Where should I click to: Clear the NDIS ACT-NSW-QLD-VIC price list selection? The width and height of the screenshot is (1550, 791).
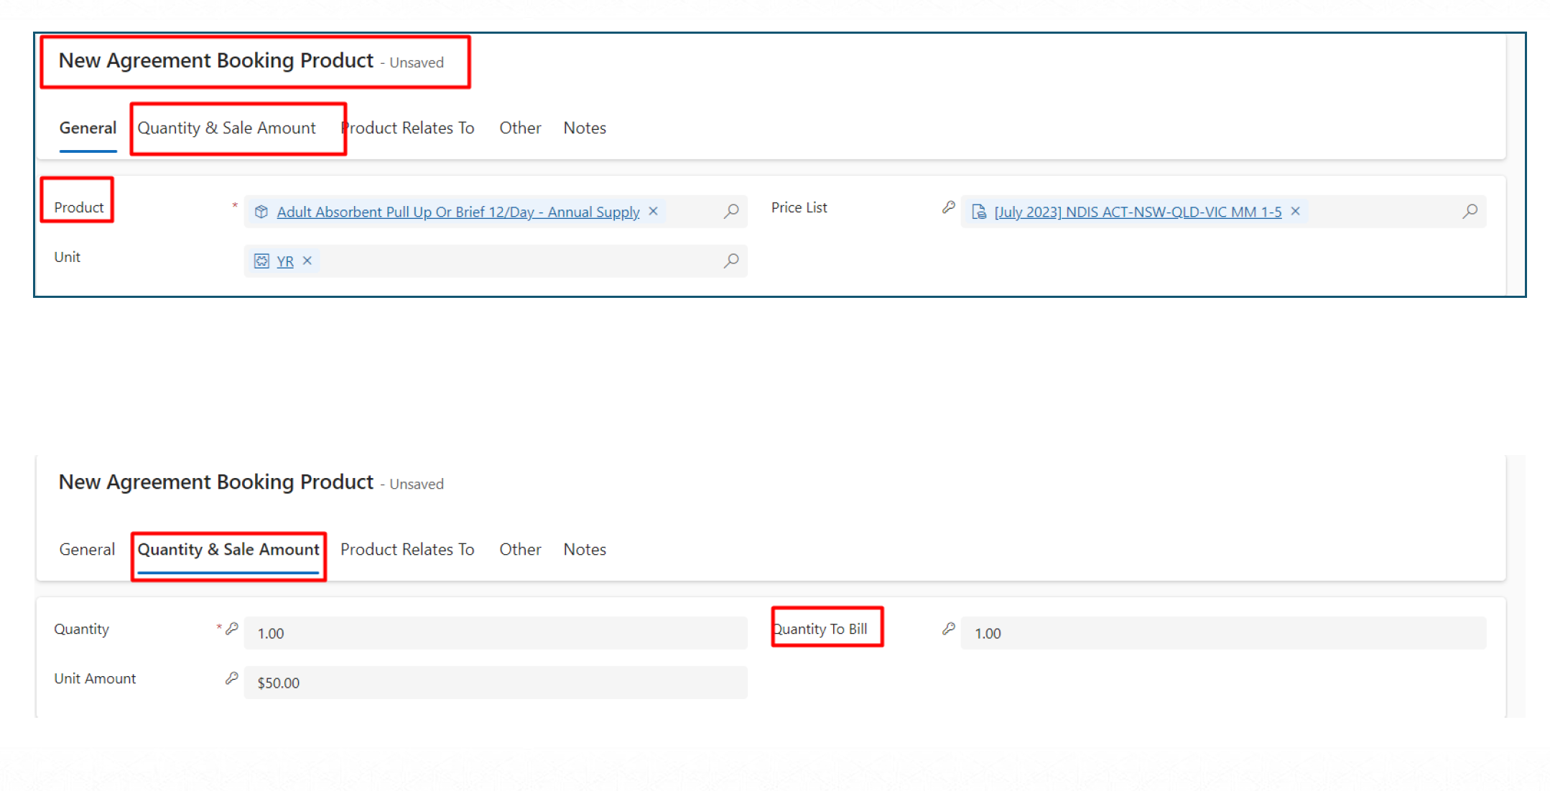[x=1295, y=211]
